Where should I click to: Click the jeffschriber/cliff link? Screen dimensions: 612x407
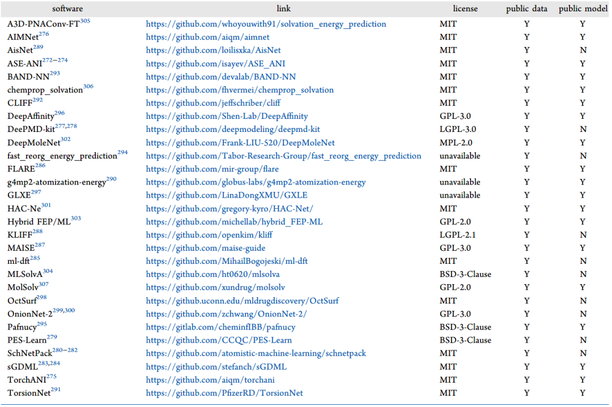(x=213, y=103)
